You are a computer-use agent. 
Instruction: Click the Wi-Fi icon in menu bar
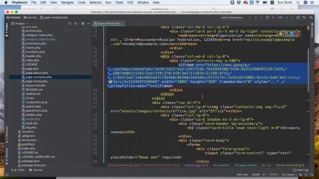258,2
